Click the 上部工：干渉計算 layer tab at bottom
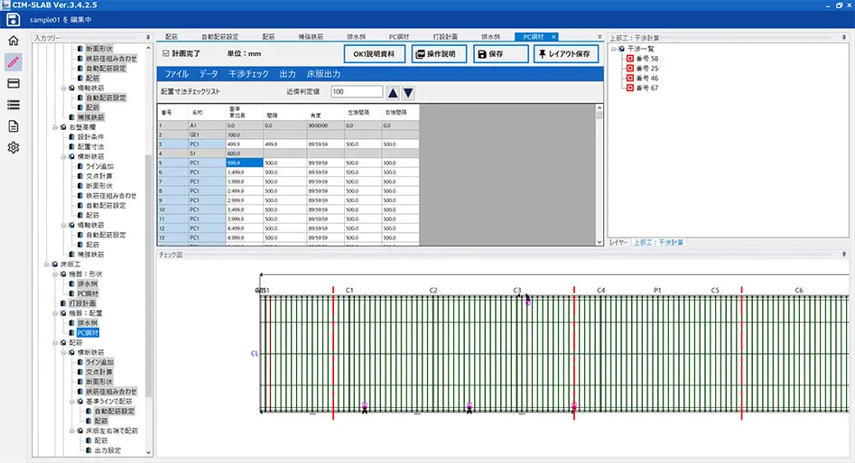The image size is (855, 463). [658, 242]
